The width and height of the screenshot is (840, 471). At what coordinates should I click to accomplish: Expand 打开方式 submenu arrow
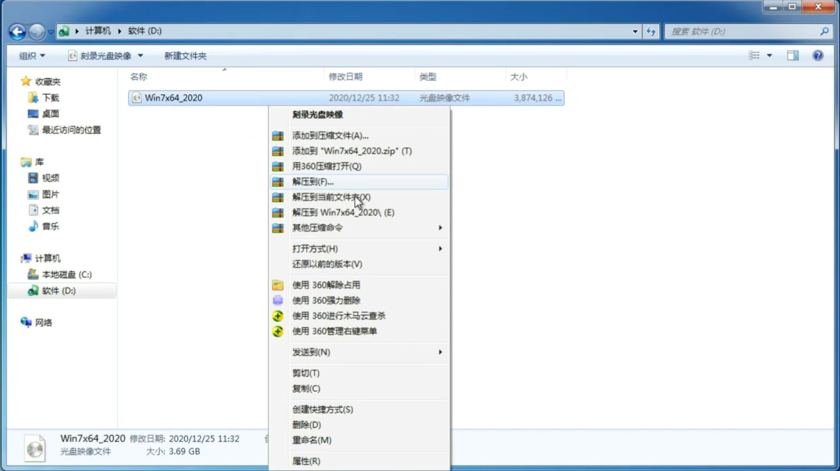click(x=441, y=248)
